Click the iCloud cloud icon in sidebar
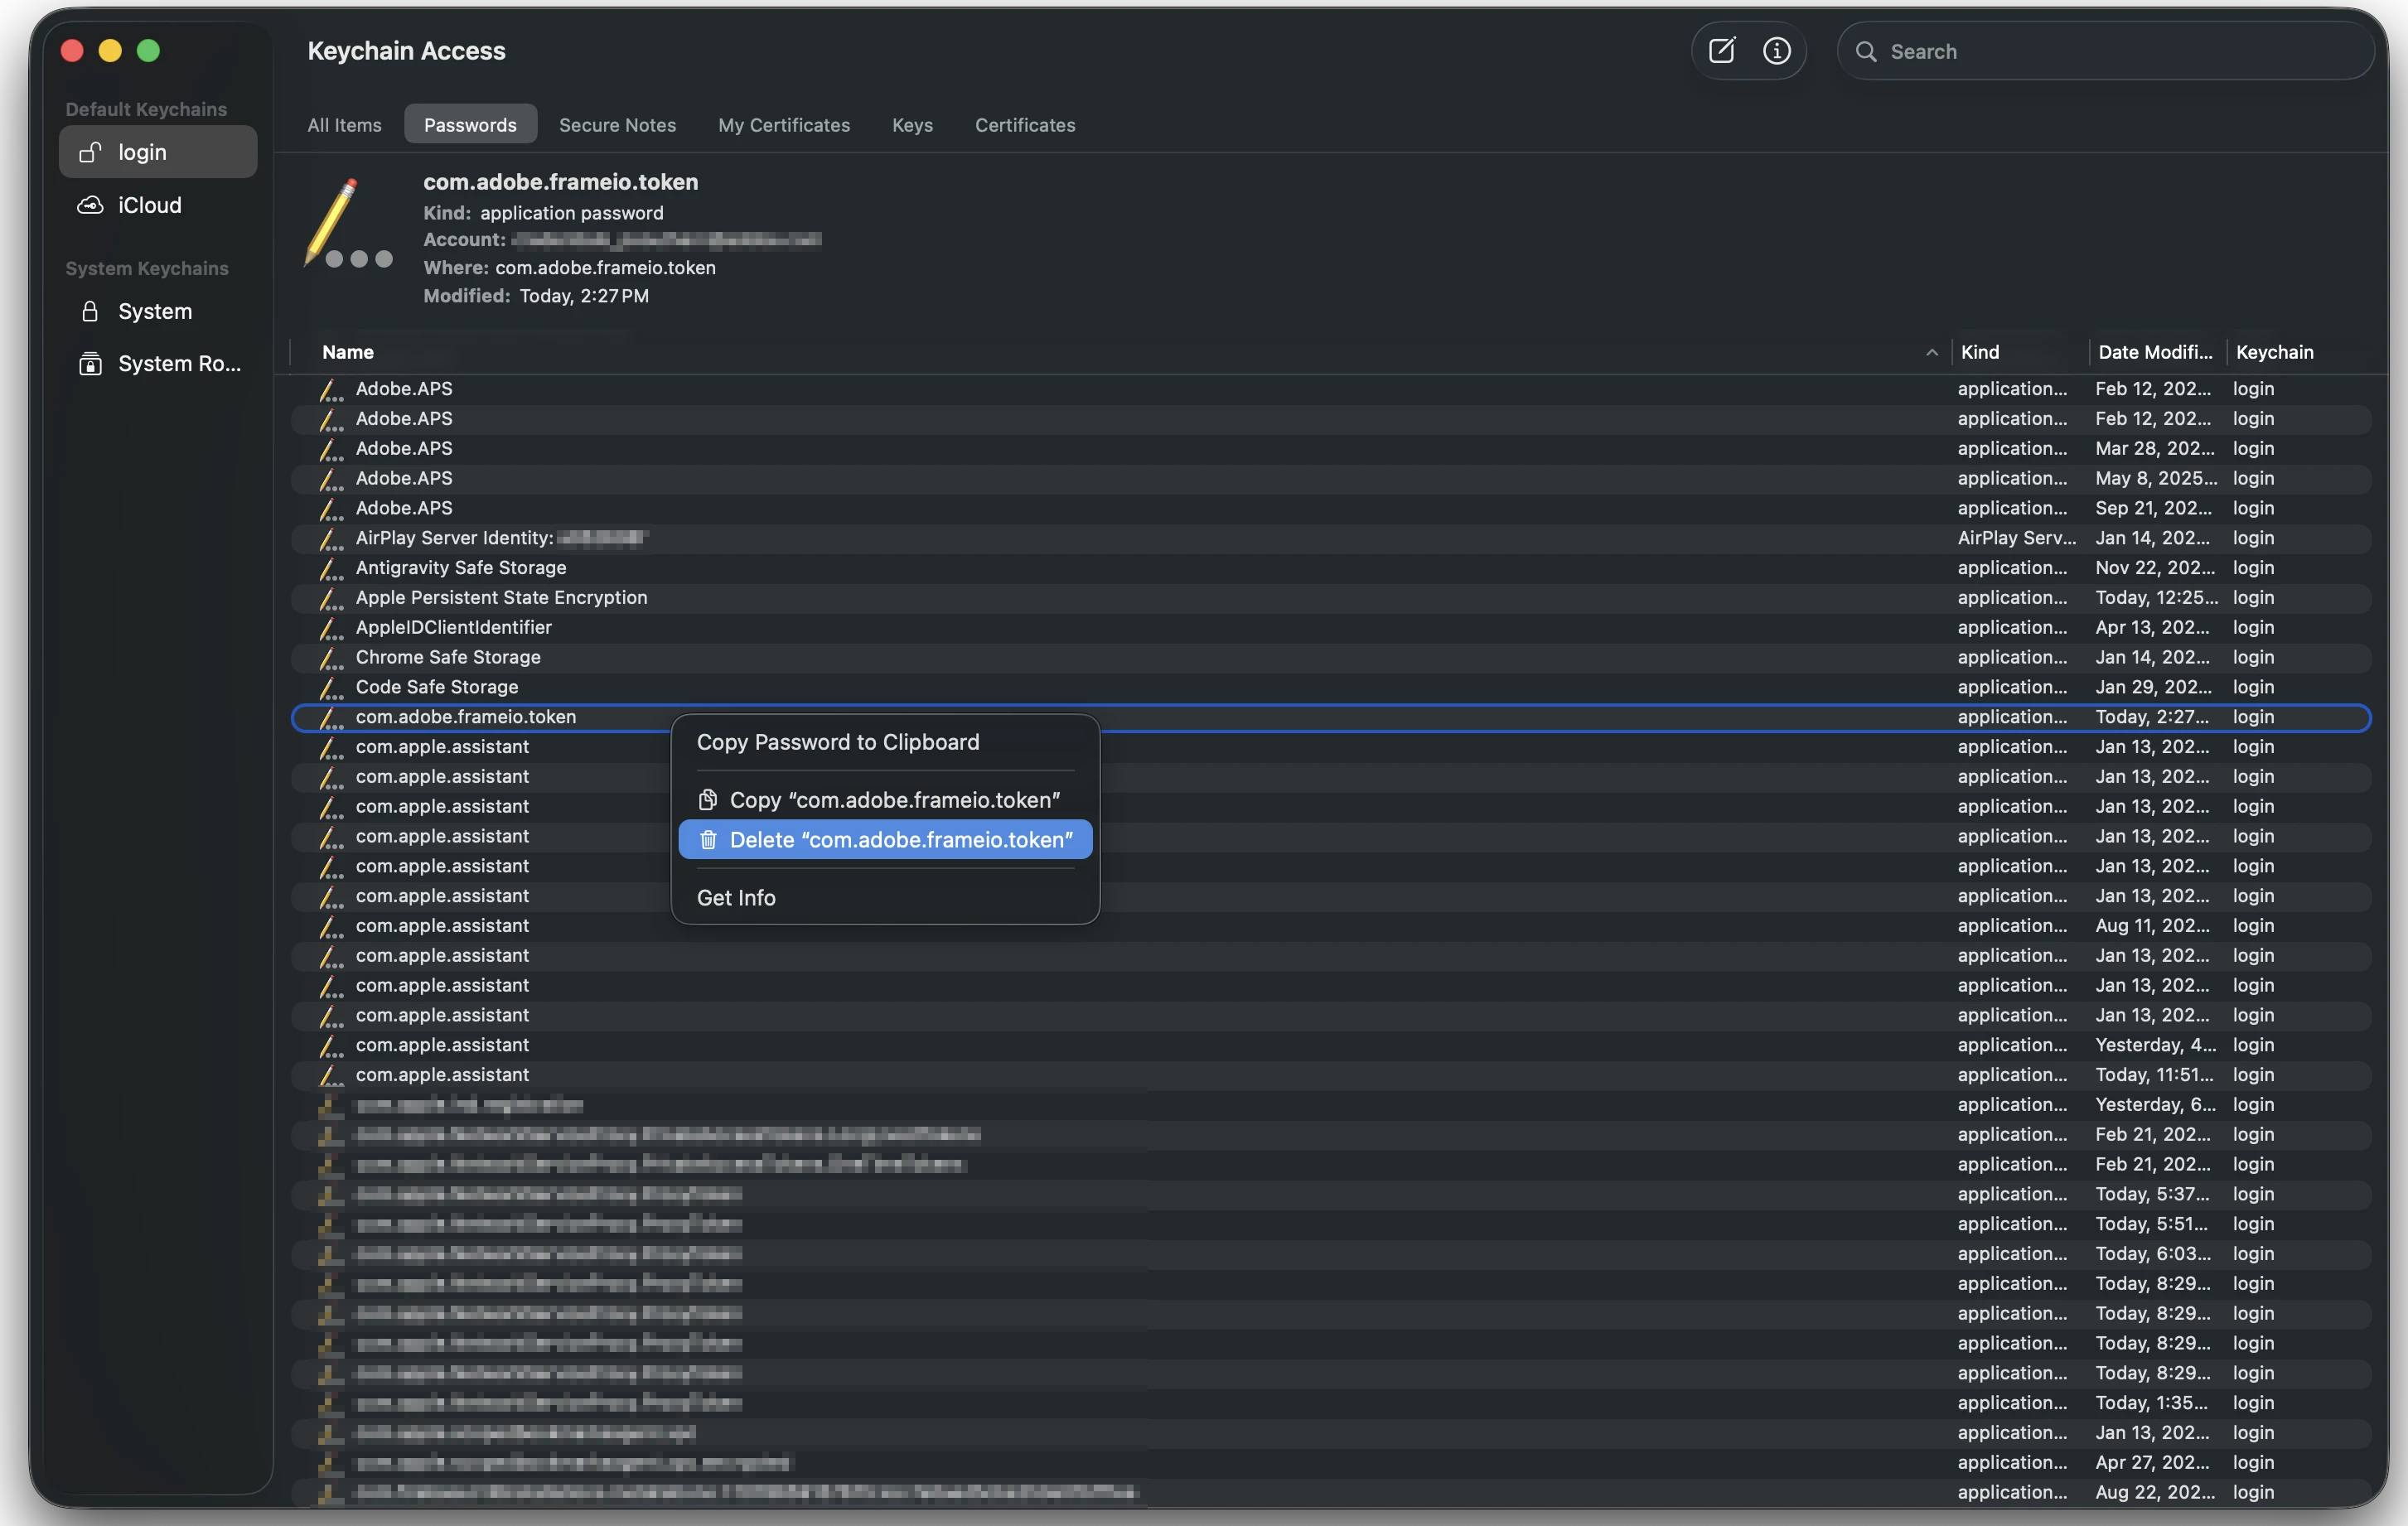This screenshot has height=1526, width=2408. (x=90, y=205)
